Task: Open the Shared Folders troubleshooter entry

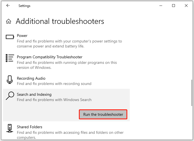Action: pos(69,132)
